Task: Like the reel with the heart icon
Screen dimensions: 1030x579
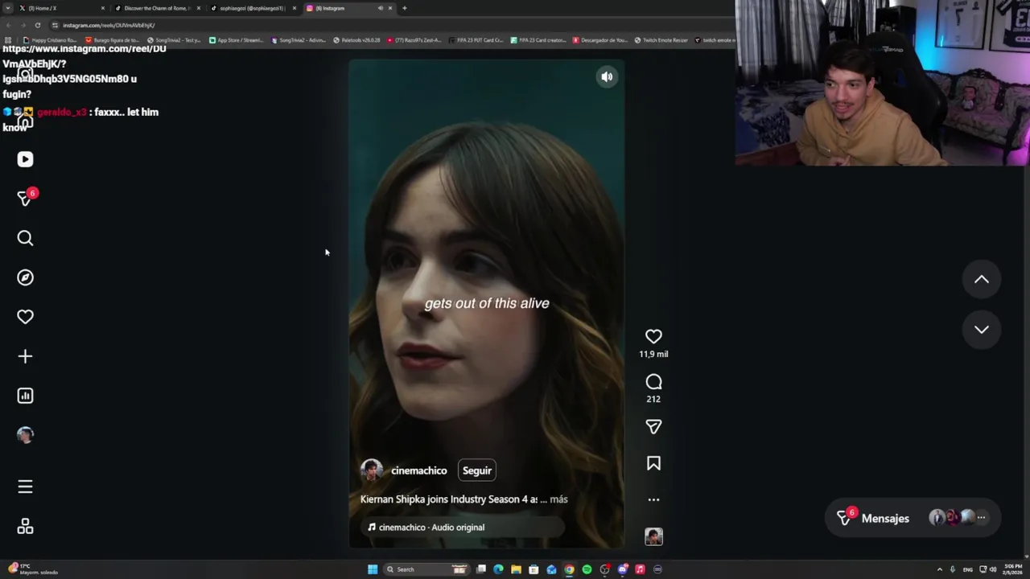Action: point(653,336)
